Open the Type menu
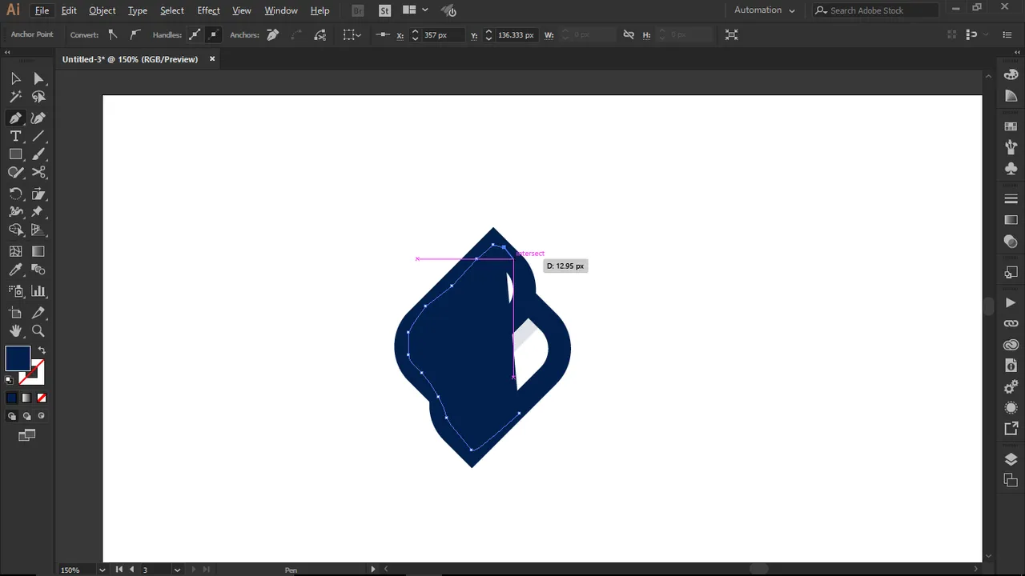 (x=138, y=10)
